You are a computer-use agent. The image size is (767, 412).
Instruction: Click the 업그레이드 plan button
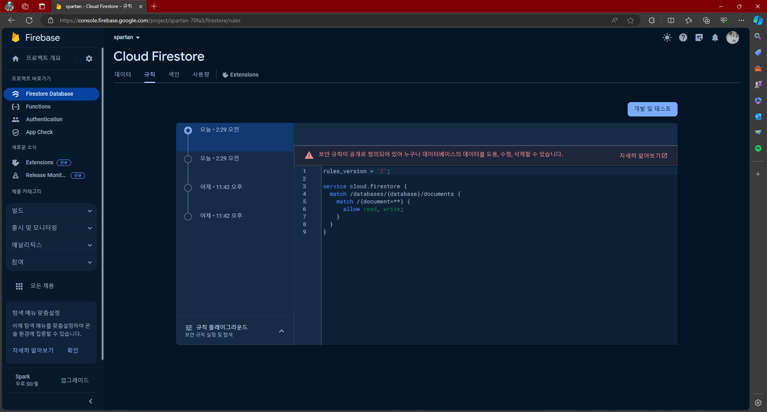coord(75,380)
